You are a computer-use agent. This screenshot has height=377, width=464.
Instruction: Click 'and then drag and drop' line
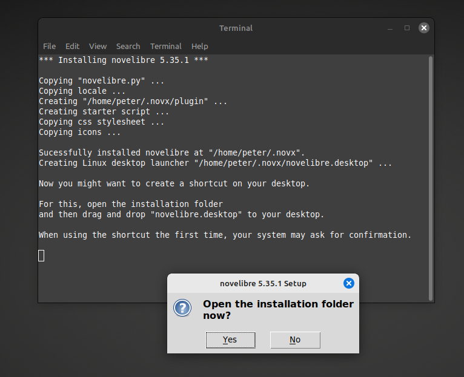pyautogui.click(x=181, y=214)
